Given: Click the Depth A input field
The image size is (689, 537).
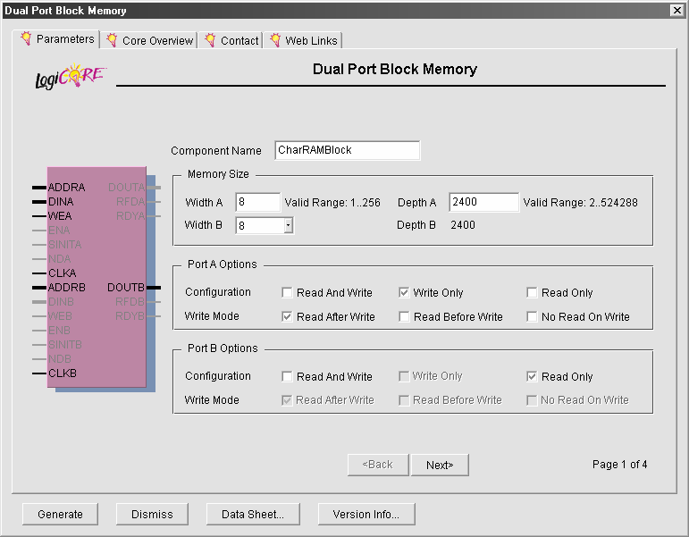Looking at the screenshot, I should click(x=483, y=202).
